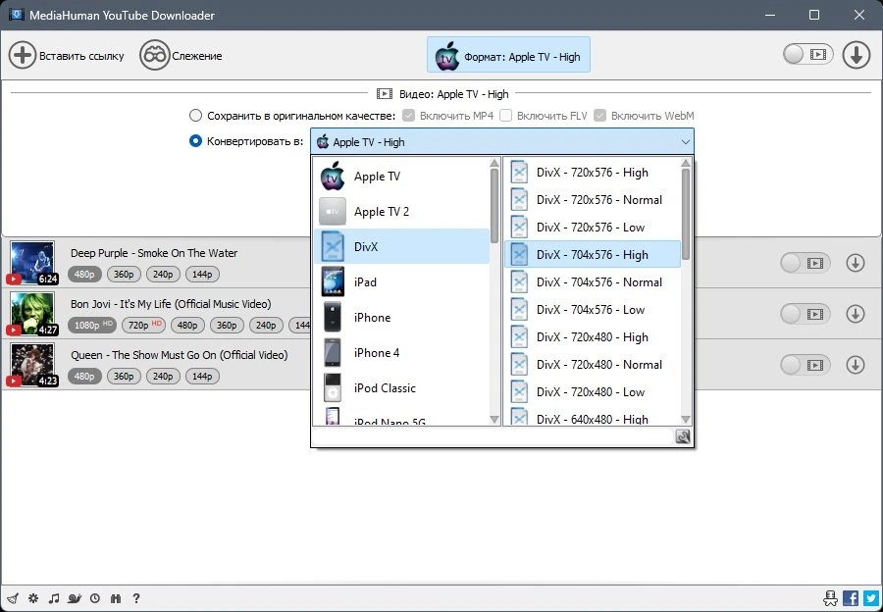Image resolution: width=883 pixels, height=612 pixels.
Task: Toggle the global video mode switch in toolbar
Action: point(807,55)
